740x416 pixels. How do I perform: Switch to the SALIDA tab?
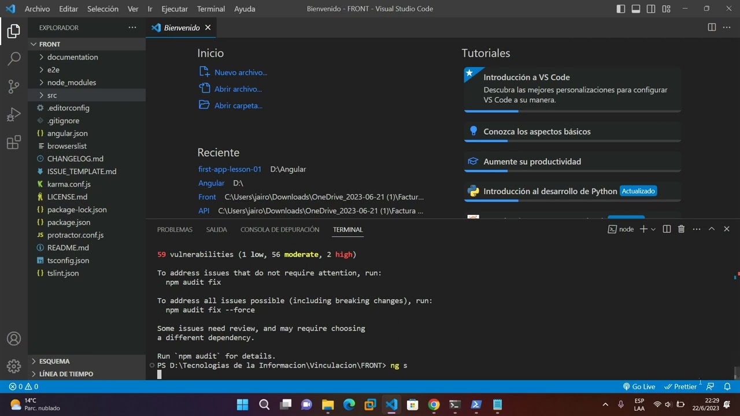coord(216,229)
